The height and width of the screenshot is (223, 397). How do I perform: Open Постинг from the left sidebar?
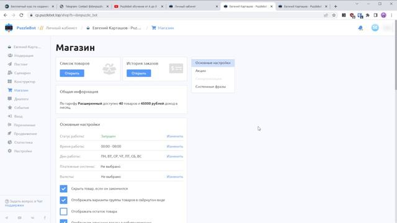(17, 64)
